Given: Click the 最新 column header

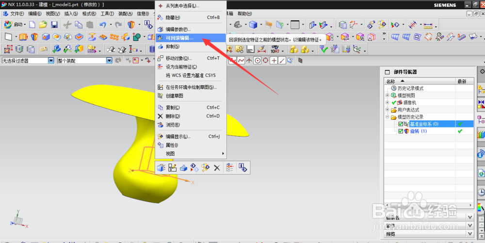Looking at the screenshot, I should [x=464, y=81].
